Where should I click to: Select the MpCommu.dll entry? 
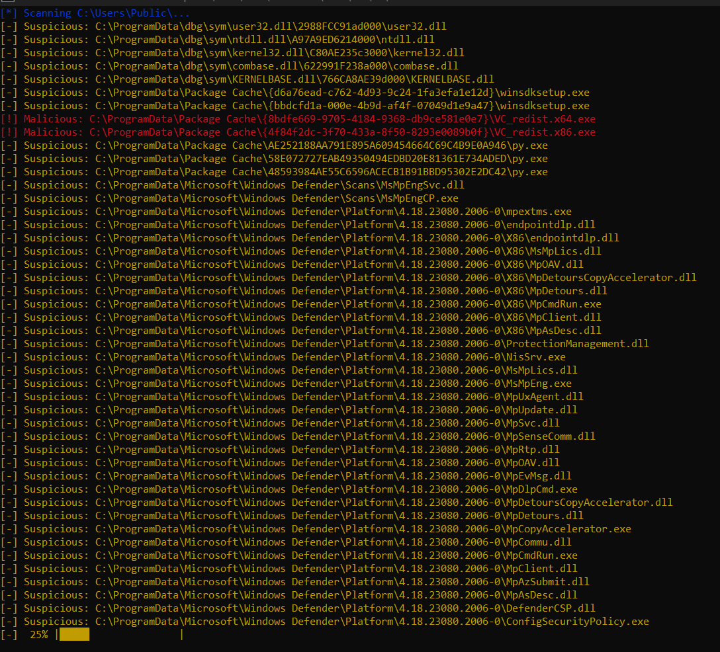[286, 542]
